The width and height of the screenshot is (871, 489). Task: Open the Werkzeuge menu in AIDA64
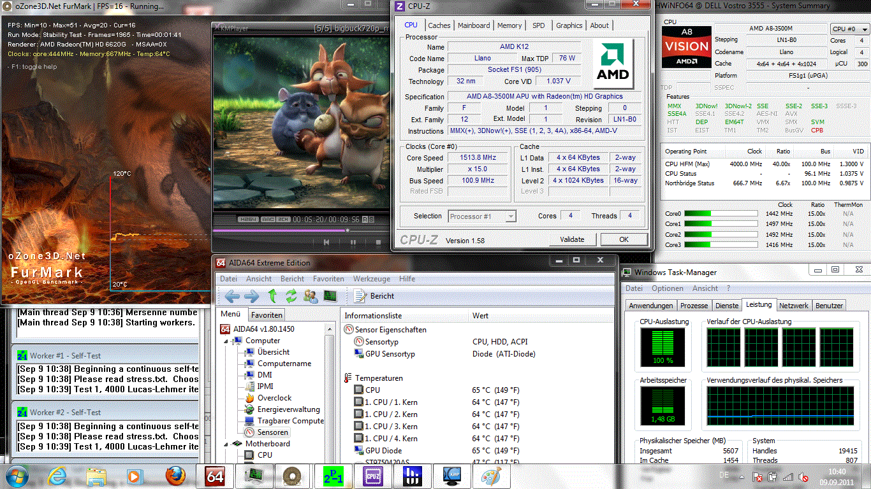[371, 279]
